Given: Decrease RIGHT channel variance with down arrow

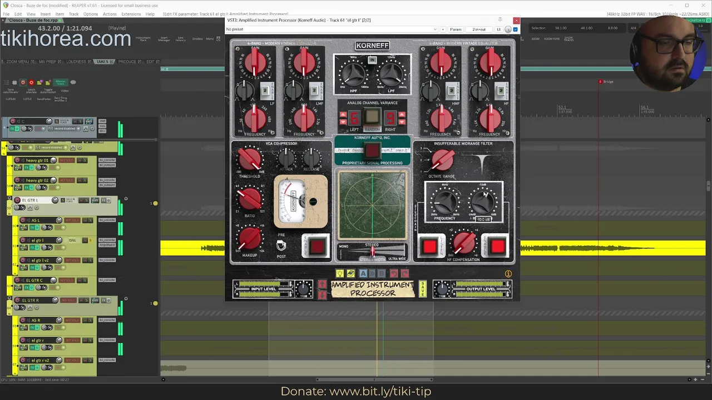Looking at the screenshot, I should coord(402,122).
